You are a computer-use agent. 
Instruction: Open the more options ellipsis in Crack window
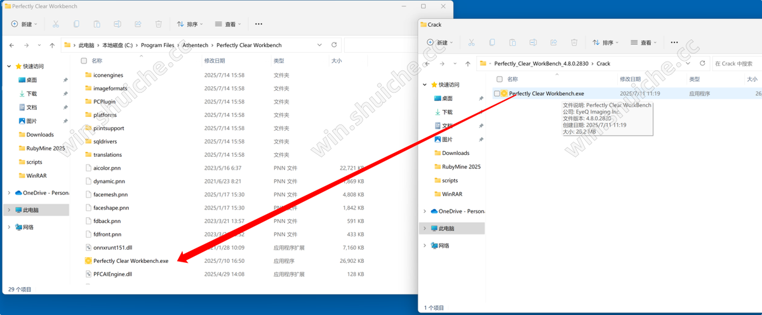click(674, 43)
